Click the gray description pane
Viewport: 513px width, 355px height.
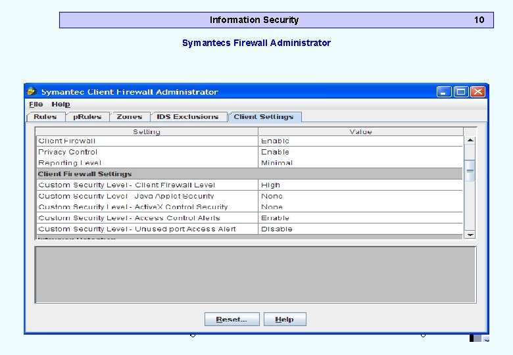click(256, 275)
